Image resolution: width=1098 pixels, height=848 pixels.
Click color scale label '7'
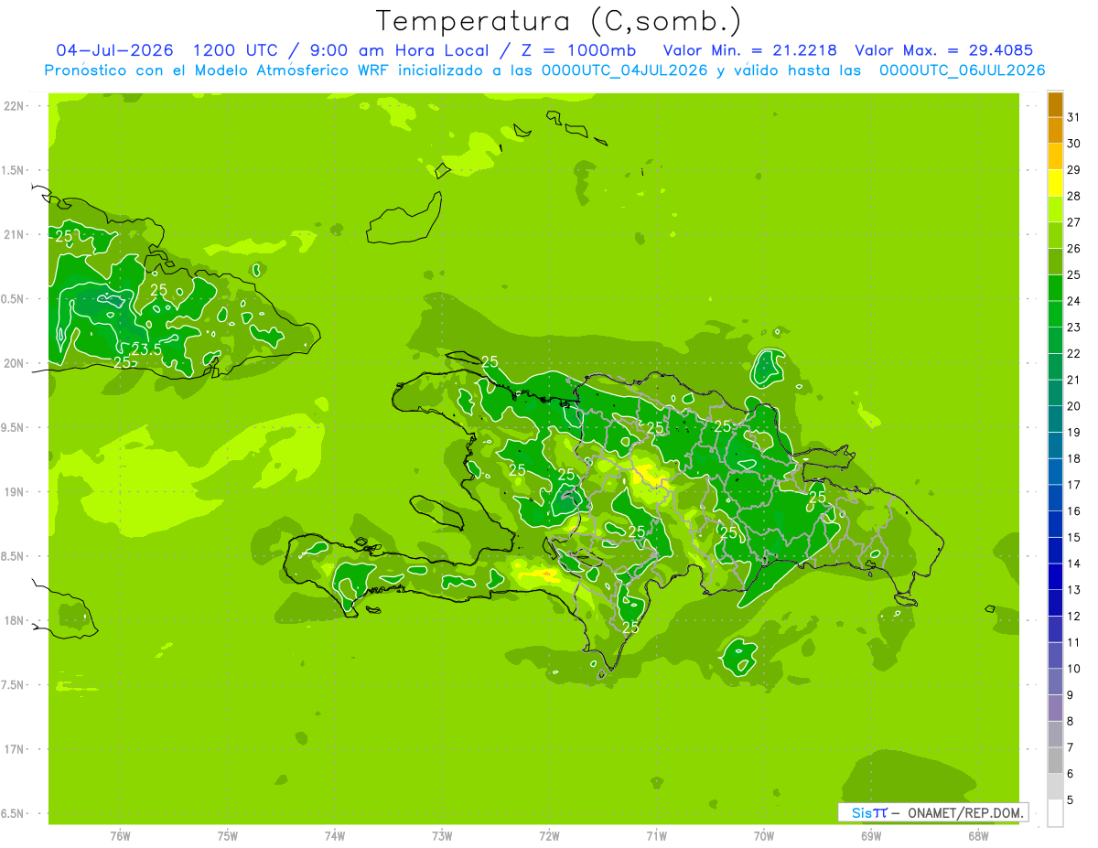click(x=1070, y=747)
